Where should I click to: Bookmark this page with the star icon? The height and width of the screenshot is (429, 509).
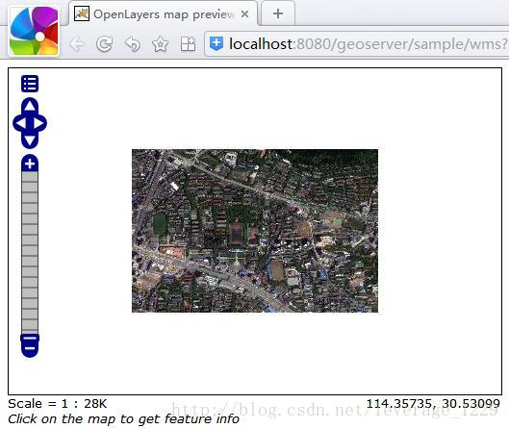[x=161, y=44]
